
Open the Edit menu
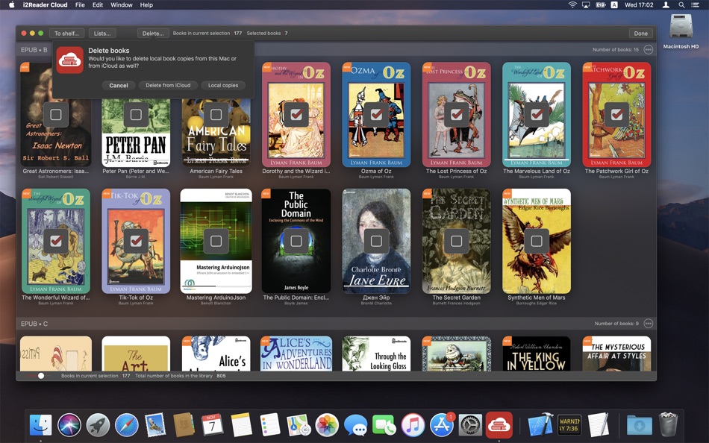click(98, 5)
